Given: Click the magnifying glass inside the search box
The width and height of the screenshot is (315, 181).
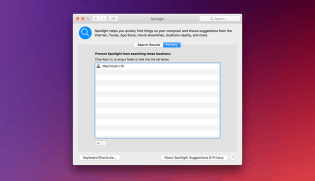Looking at the screenshot, I should coord(211,18).
